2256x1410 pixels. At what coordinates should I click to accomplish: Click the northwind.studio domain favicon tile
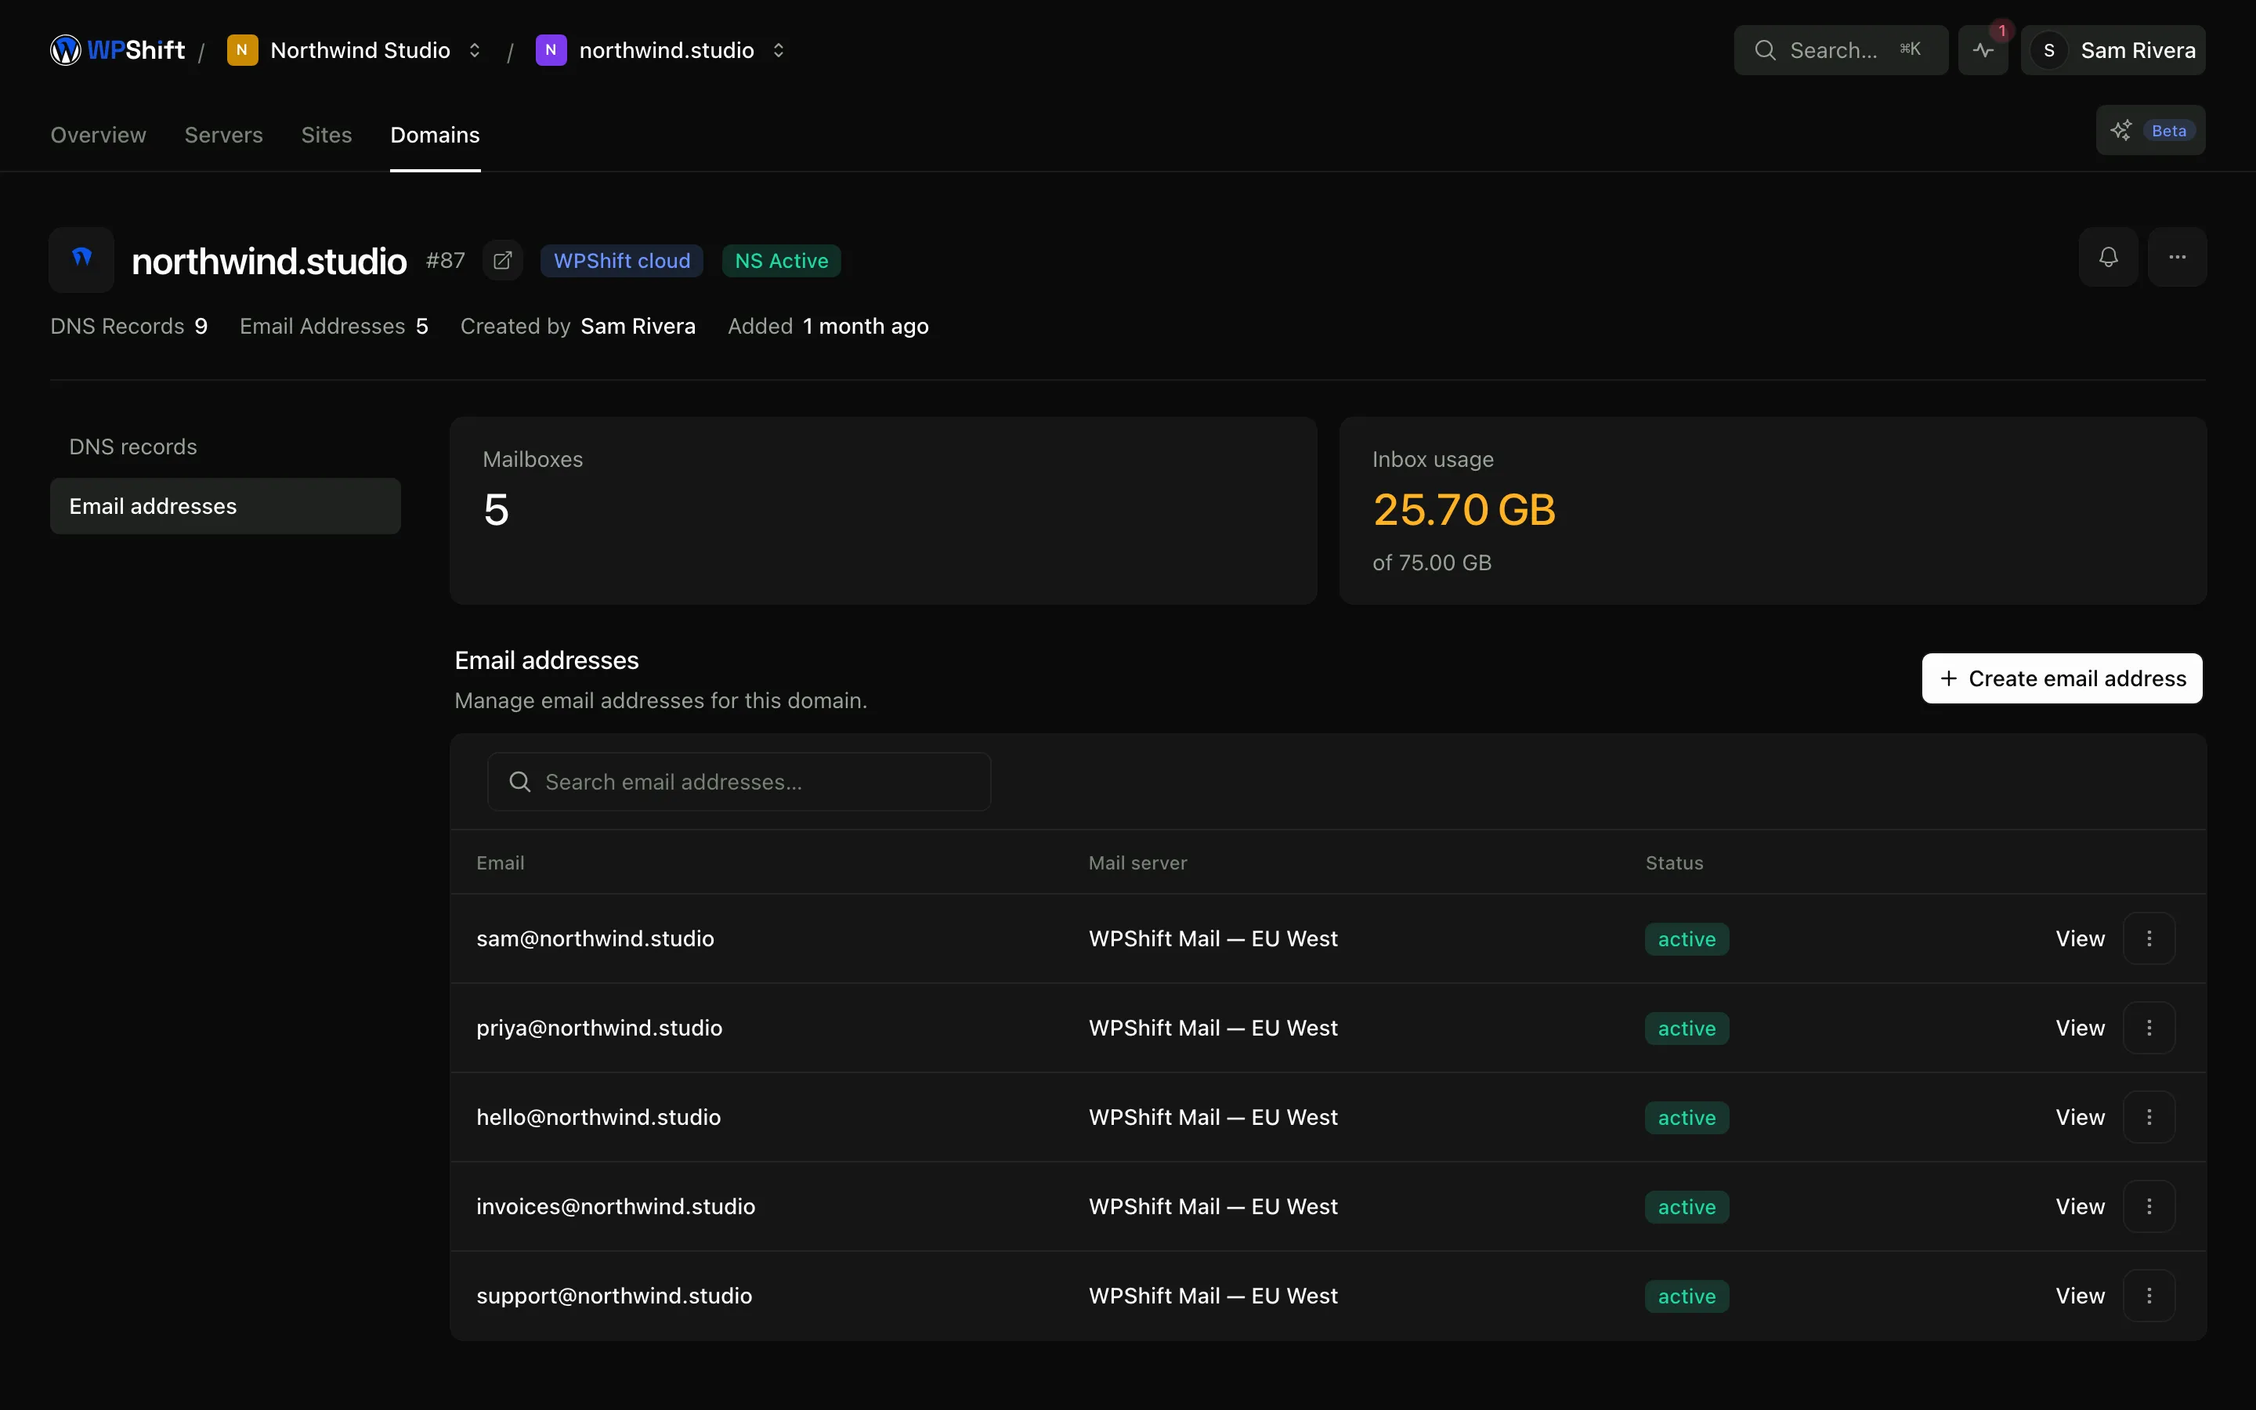(82, 259)
